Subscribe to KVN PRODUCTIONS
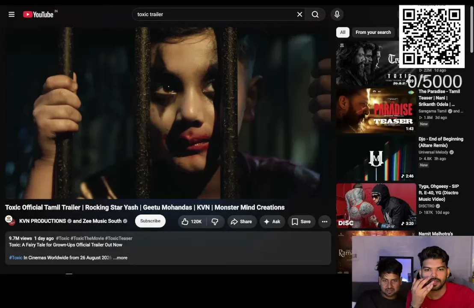Screen dimensions: 474x308 (x=150, y=221)
